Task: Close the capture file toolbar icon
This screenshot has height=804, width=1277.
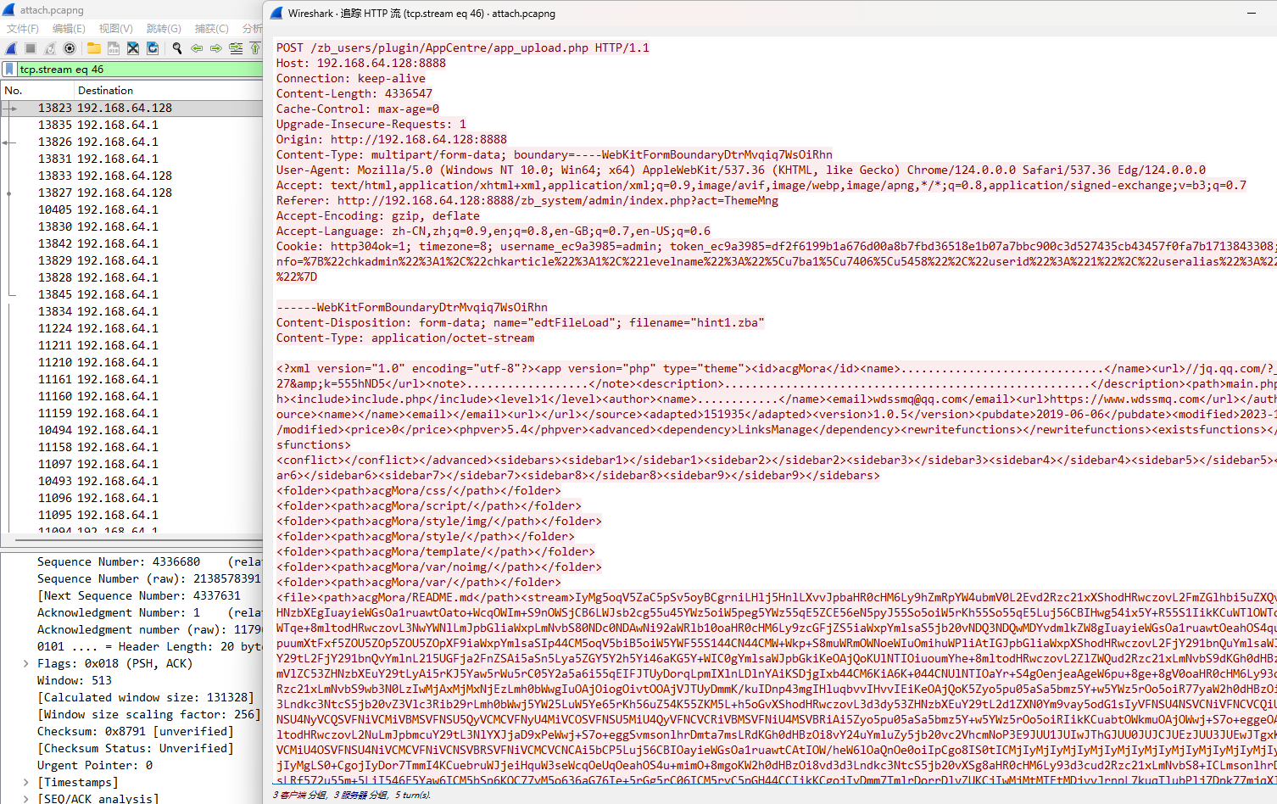Action: (133, 48)
